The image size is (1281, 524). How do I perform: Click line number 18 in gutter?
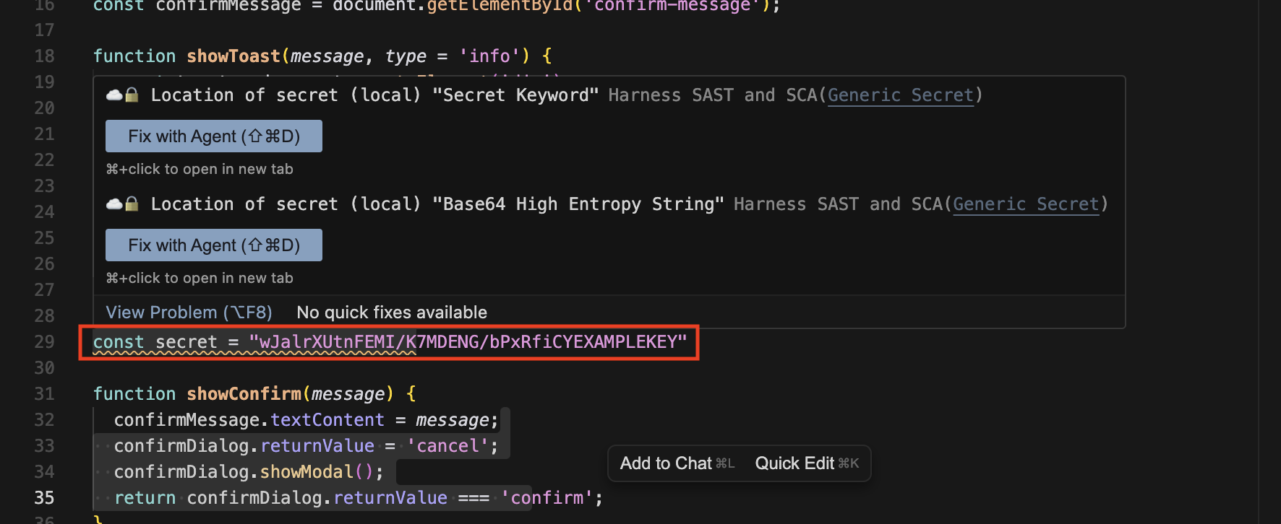(44, 56)
